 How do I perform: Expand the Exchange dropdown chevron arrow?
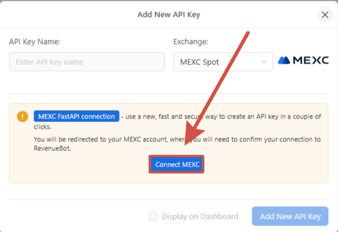tap(263, 62)
